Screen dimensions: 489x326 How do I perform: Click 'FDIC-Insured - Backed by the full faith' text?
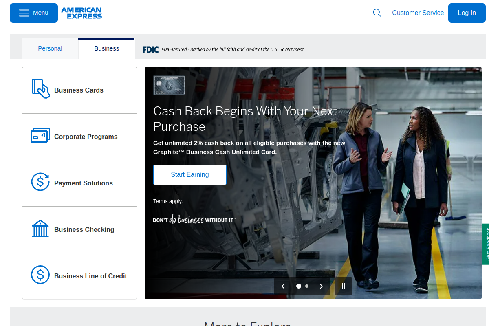click(233, 49)
